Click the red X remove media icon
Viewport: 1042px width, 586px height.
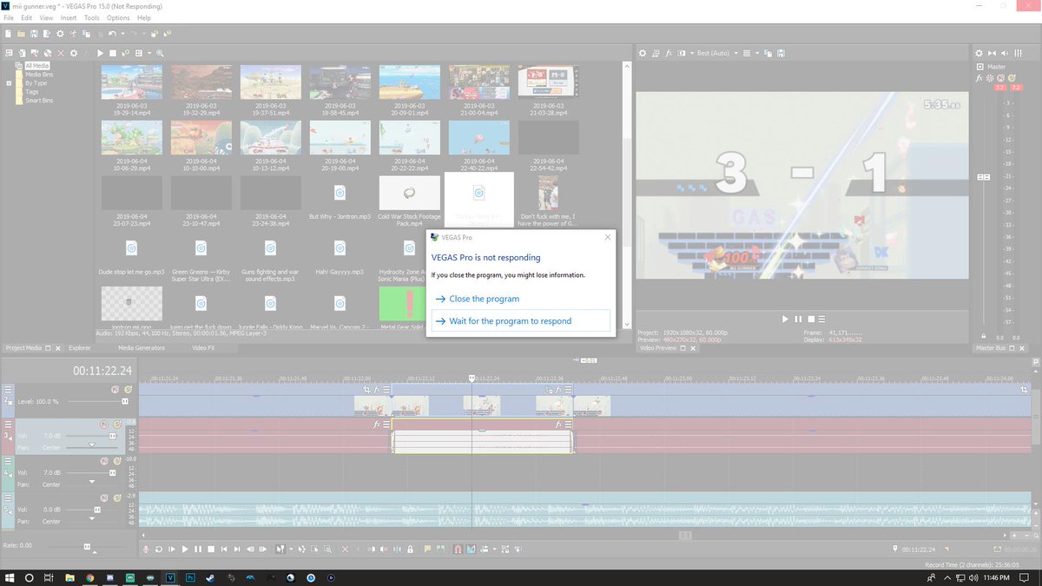[61, 53]
